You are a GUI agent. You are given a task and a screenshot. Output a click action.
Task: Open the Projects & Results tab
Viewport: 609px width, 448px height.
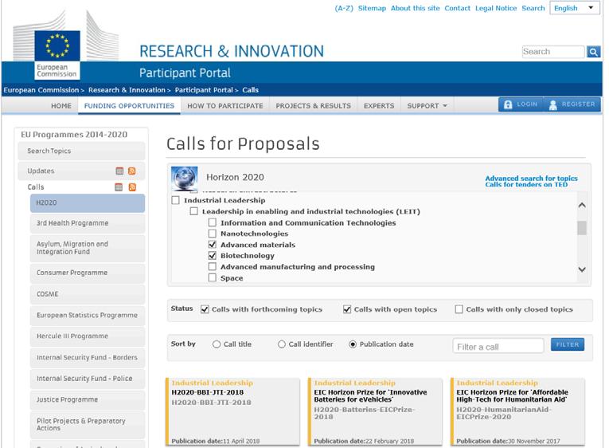click(313, 106)
